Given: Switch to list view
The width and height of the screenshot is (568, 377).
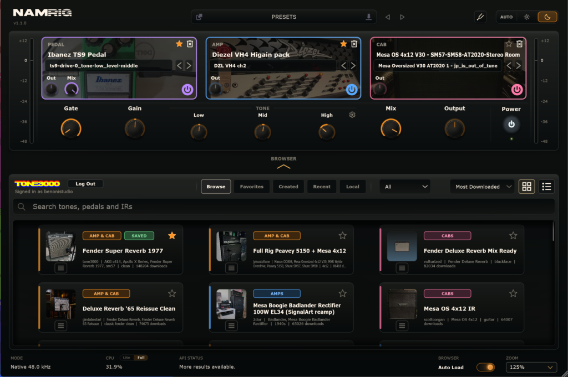Looking at the screenshot, I should point(546,187).
